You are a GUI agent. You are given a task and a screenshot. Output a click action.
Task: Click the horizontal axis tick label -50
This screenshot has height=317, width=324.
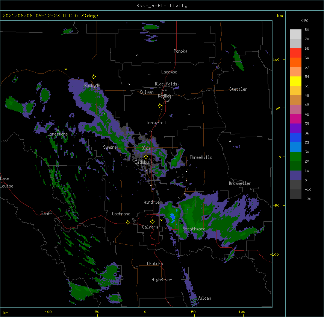96,312
